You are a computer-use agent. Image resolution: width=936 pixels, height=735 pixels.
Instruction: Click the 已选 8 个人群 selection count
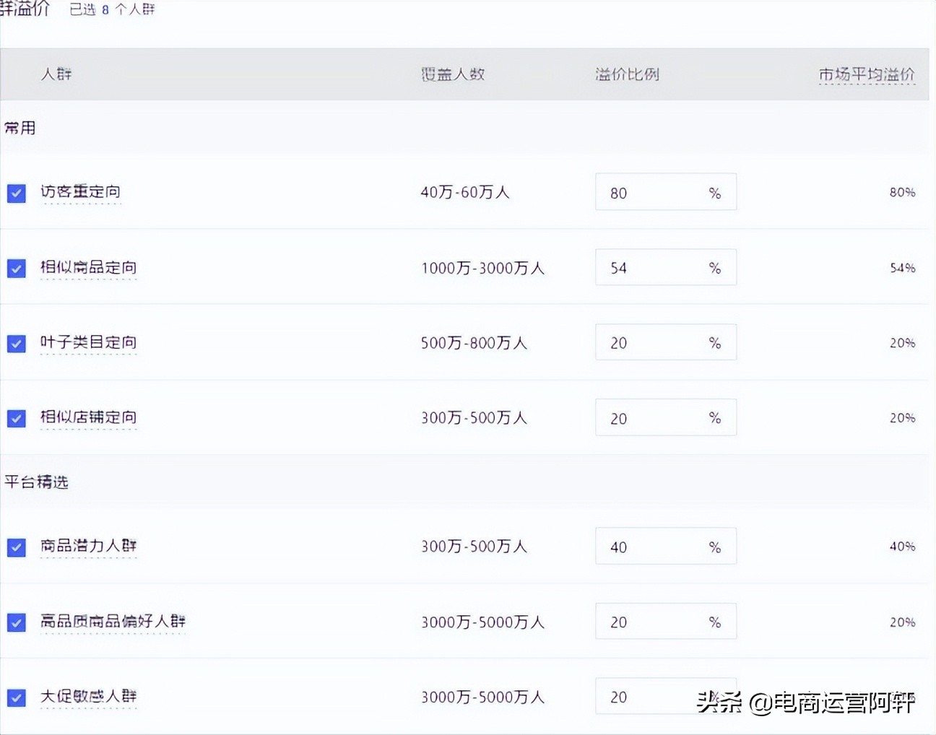[x=112, y=9]
